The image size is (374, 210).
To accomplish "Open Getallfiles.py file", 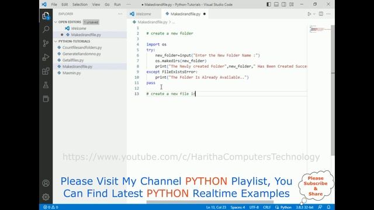I will pos(73,60).
